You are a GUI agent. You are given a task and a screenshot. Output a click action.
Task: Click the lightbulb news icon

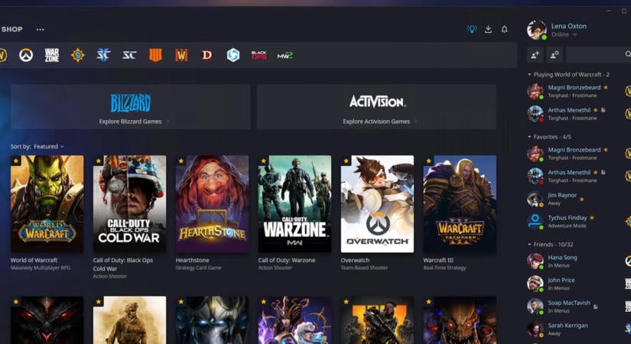pyautogui.click(x=472, y=29)
